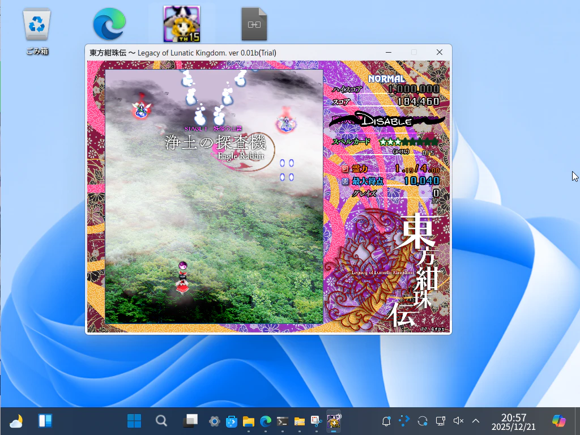The width and height of the screenshot is (580, 435).
Task: Open the Windows Start menu
Action: click(x=134, y=421)
